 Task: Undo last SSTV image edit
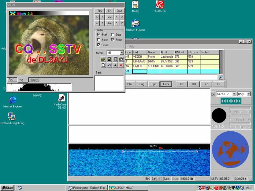click(x=109, y=65)
